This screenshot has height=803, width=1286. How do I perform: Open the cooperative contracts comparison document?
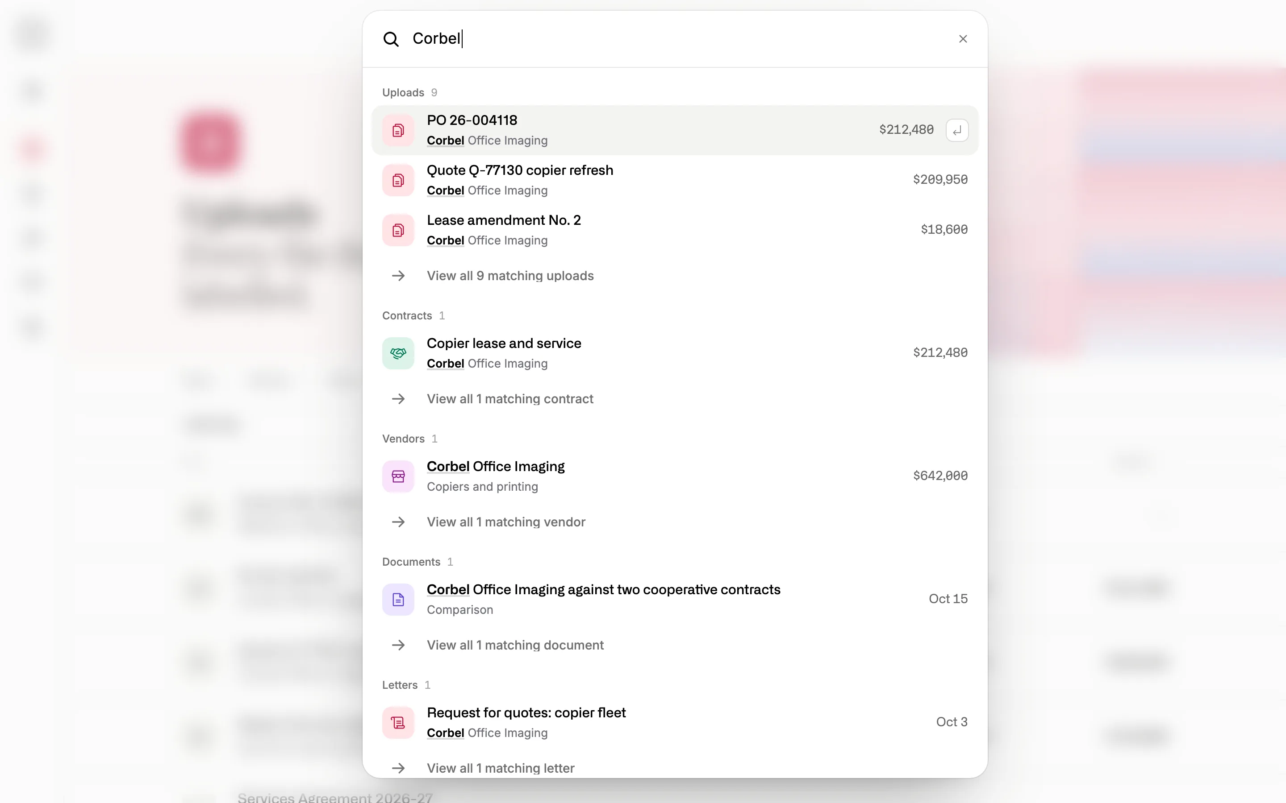pos(674,600)
